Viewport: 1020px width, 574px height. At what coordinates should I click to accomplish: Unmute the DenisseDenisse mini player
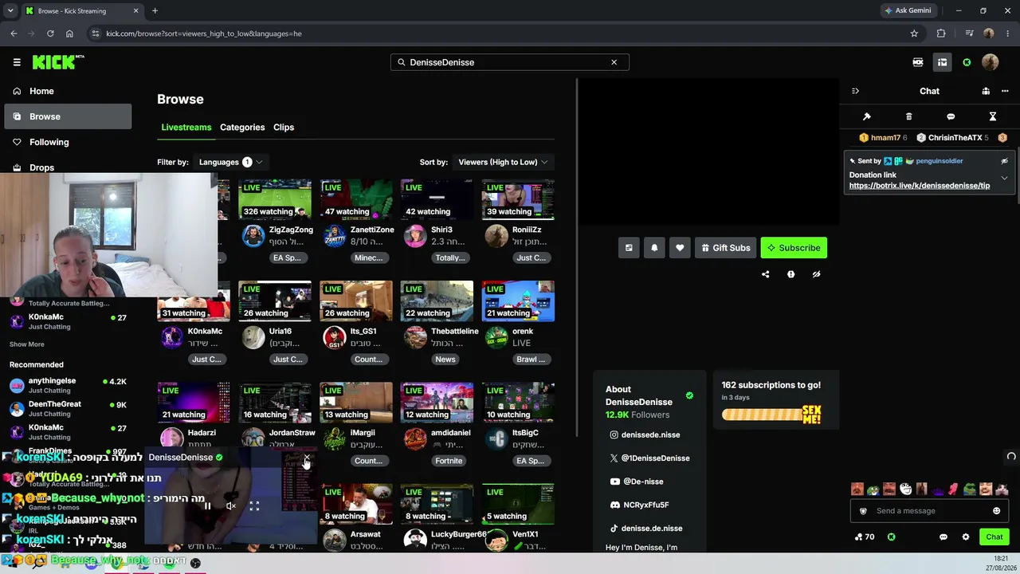click(230, 506)
